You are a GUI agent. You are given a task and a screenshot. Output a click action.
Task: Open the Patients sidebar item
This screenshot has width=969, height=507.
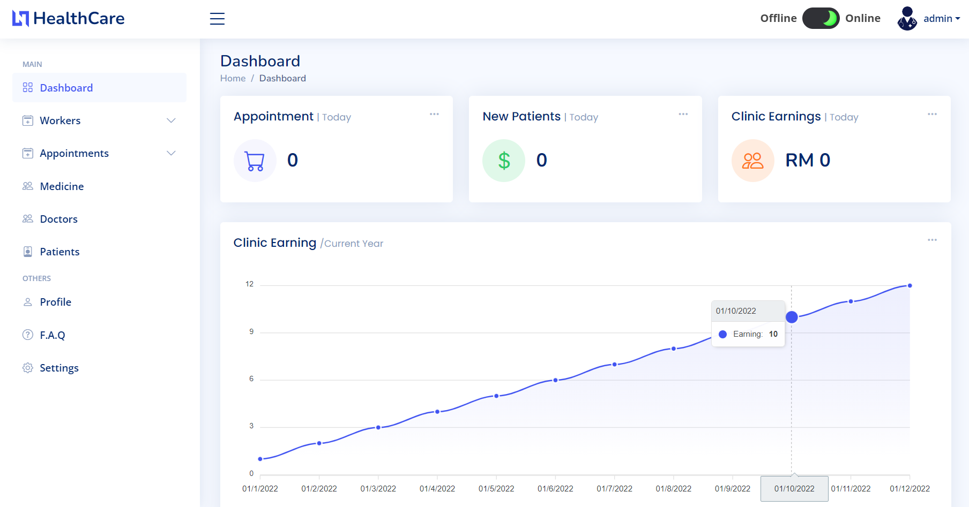tap(59, 252)
